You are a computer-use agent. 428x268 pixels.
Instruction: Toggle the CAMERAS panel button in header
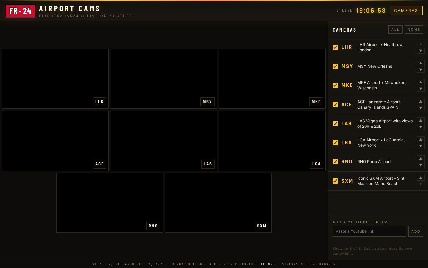tap(406, 11)
